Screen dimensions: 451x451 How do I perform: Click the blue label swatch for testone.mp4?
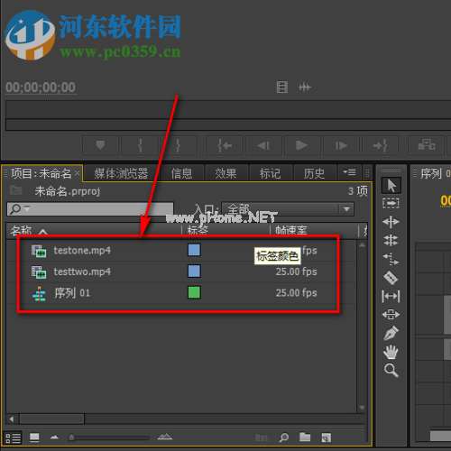point(194,250)
